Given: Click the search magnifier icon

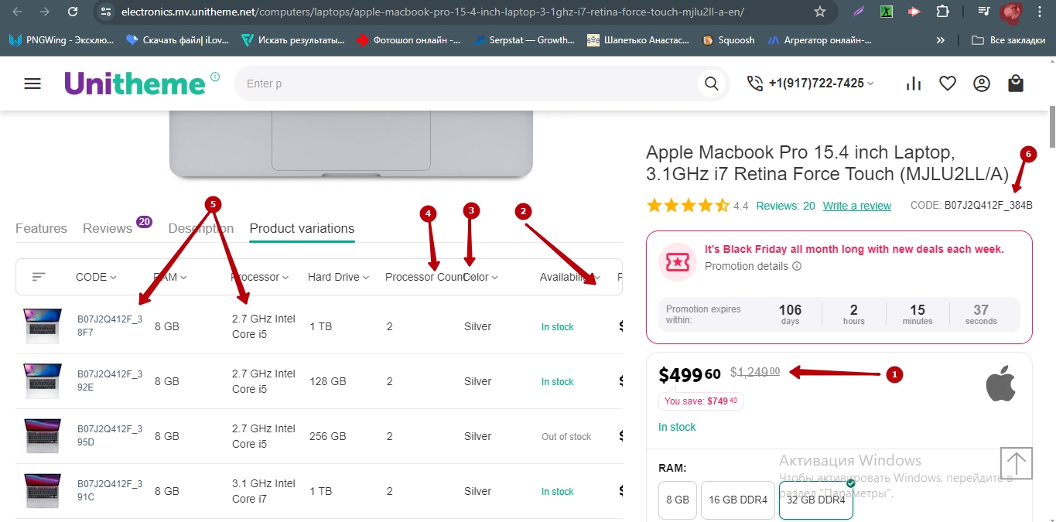Looking at the screenshot, I should point(710,84).
